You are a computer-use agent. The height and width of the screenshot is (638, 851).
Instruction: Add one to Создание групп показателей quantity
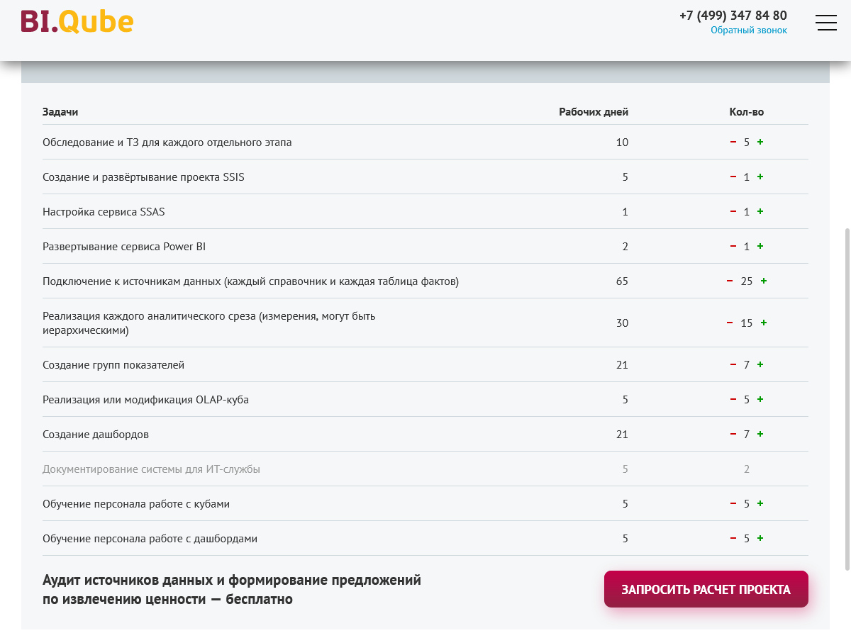tap(760, 364)
